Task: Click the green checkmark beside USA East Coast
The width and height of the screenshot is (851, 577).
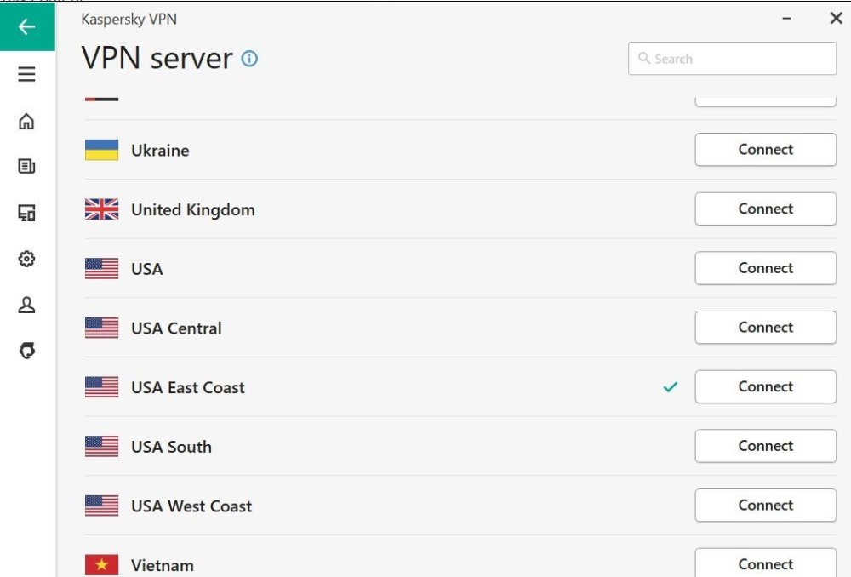Action: 671,386
